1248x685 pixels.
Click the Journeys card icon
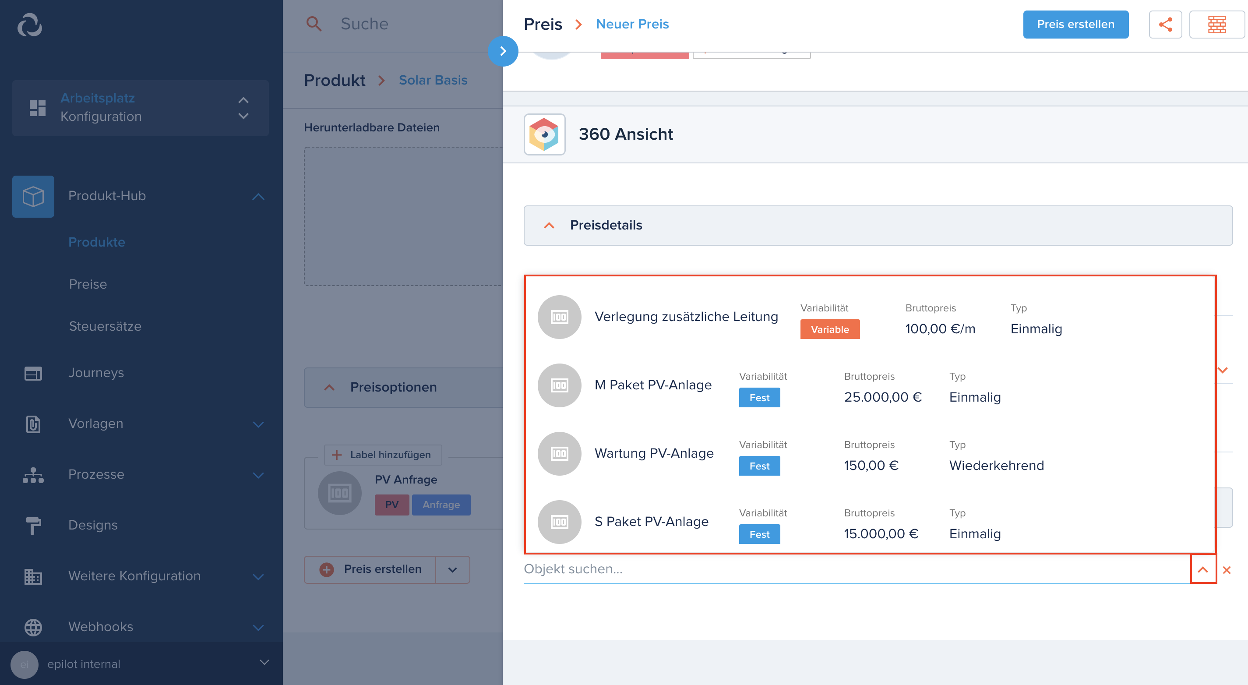point(33,373)
